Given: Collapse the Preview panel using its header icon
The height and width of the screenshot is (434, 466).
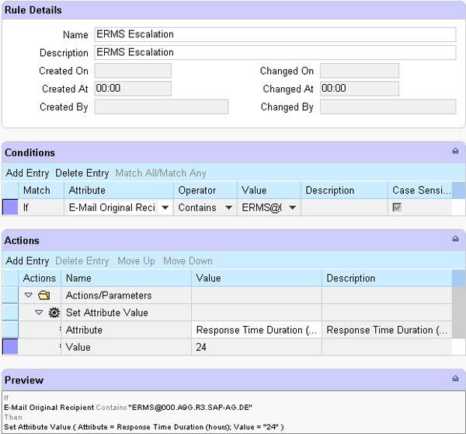Looking at the screenshot, I should (x=455, y=379).
